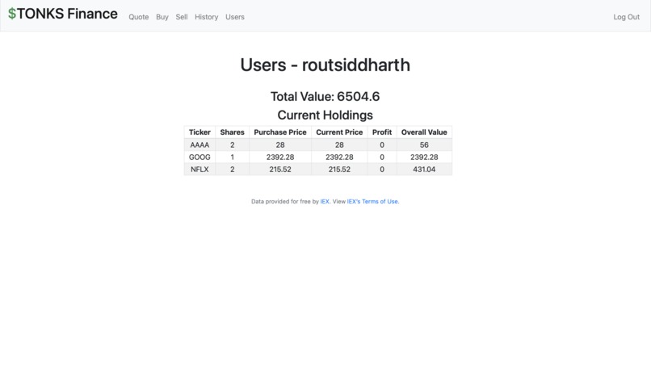Click the NFLX current price 215.52
Image resolution: width=651 pixels, height=369 pixels.
point(339,170)
